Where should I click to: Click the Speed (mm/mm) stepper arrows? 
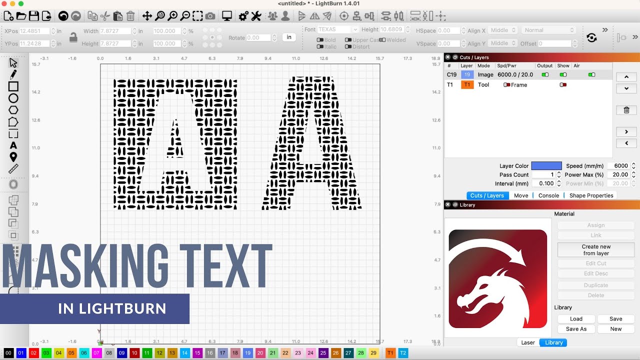(x=633, y=166)
